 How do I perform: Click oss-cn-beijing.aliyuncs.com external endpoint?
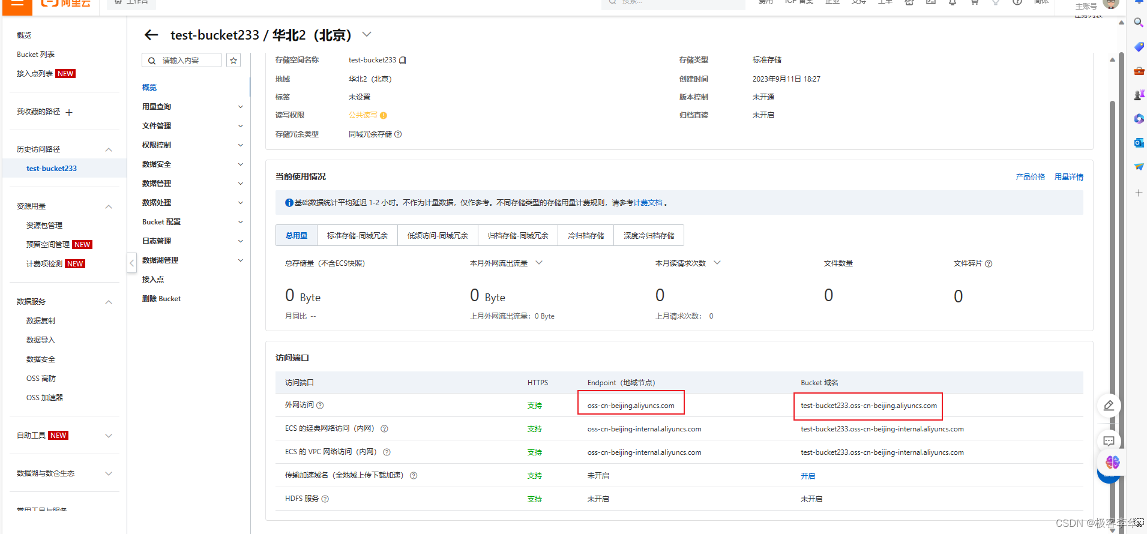[x=631, y=406]
